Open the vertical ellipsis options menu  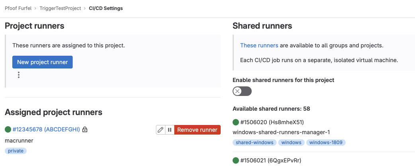click(x=18, y=75)
